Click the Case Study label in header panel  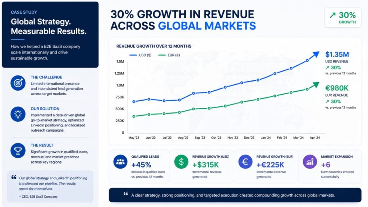click(x=24, y=12)
